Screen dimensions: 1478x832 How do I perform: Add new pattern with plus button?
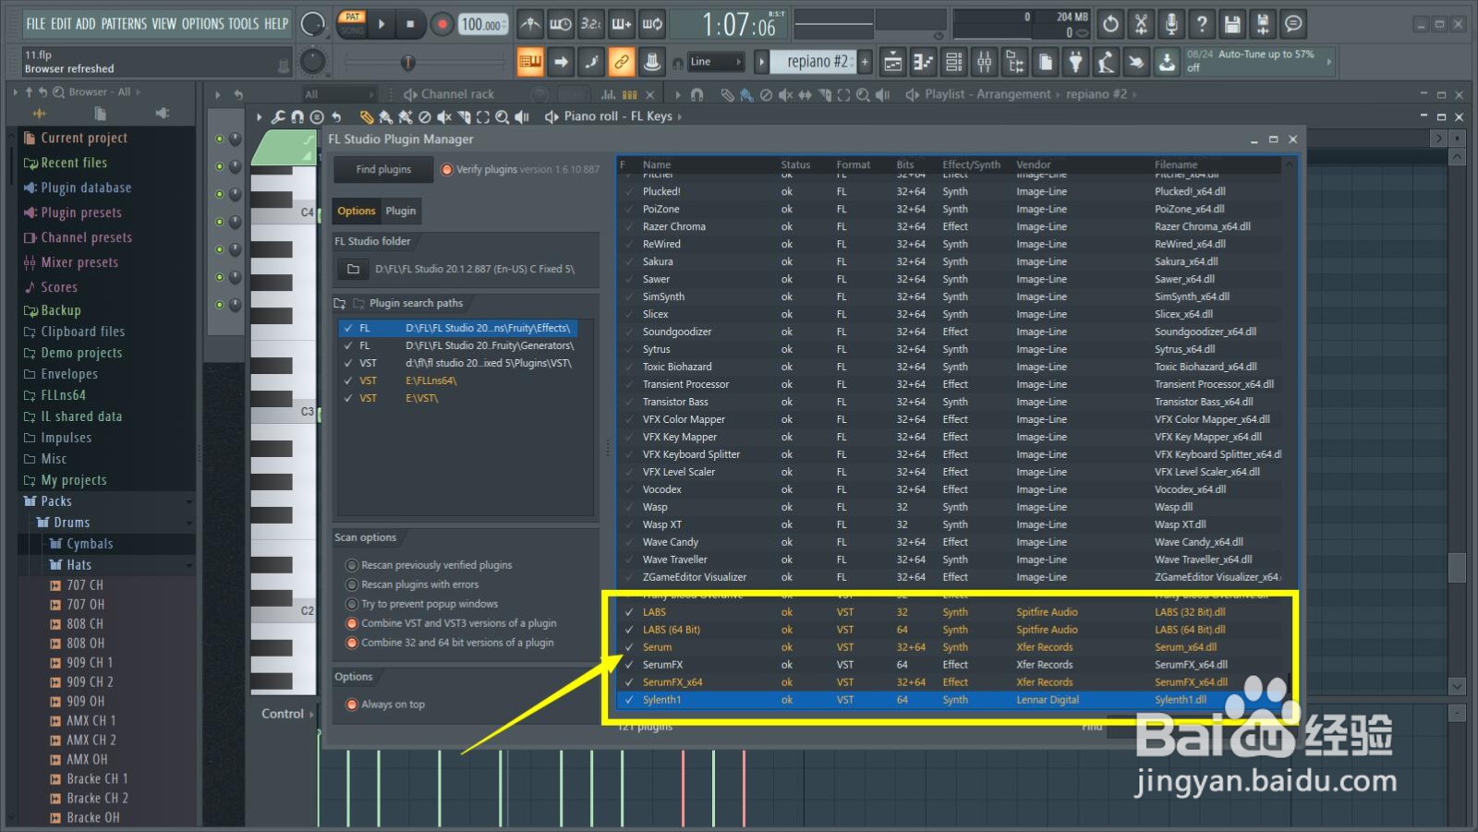[x=866, y=62]
